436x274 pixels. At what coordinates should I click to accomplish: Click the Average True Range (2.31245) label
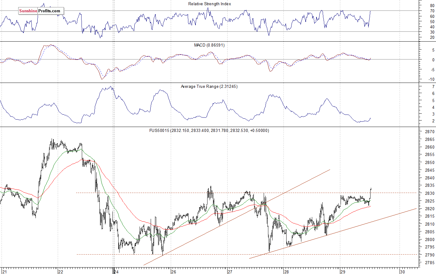point(209,86)
